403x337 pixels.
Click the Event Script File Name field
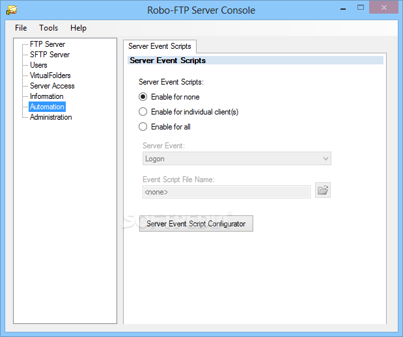(227, 192)
